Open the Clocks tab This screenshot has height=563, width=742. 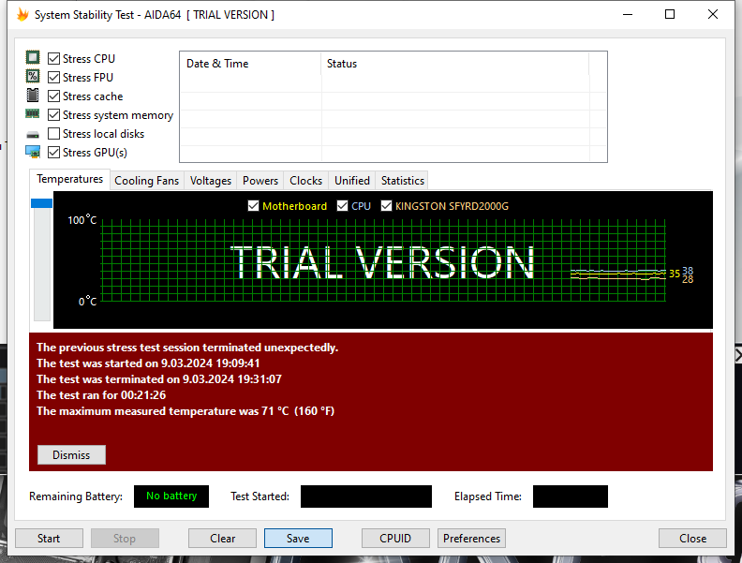coord(305,181)
